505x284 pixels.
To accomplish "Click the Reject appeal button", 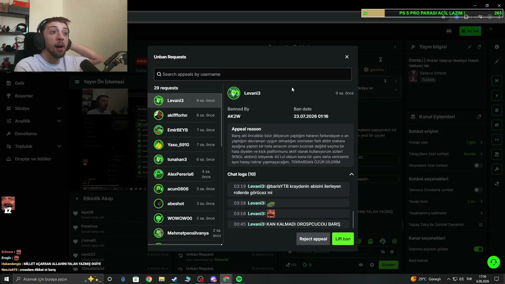I will 313,239.
